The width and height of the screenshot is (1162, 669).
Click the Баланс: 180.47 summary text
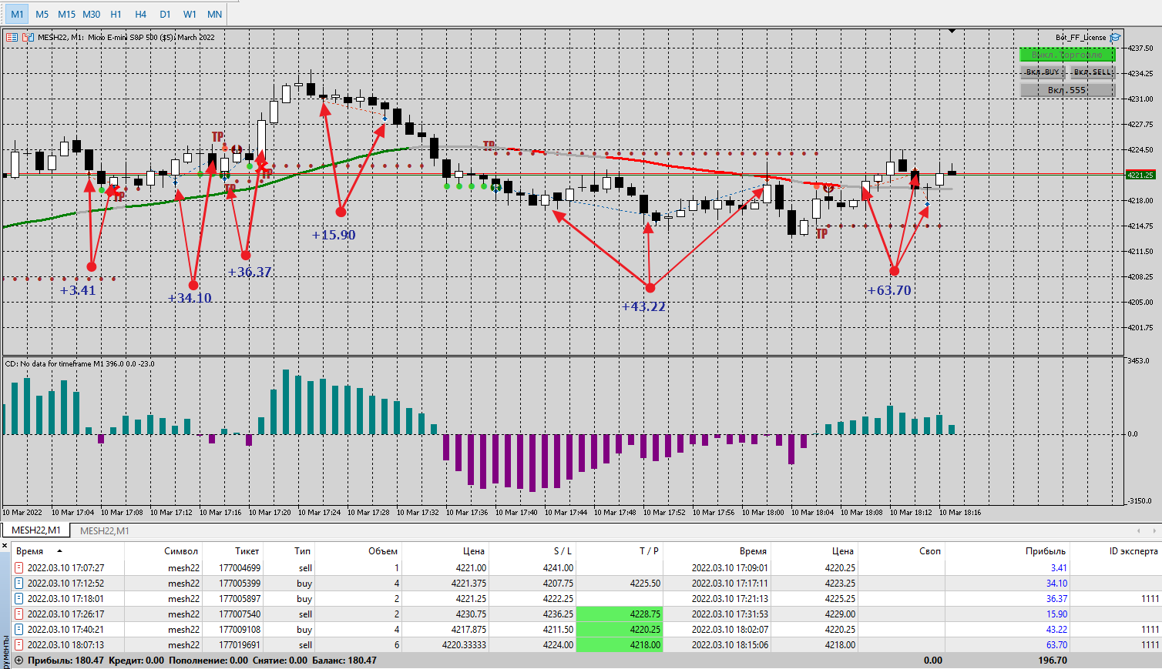344,661
